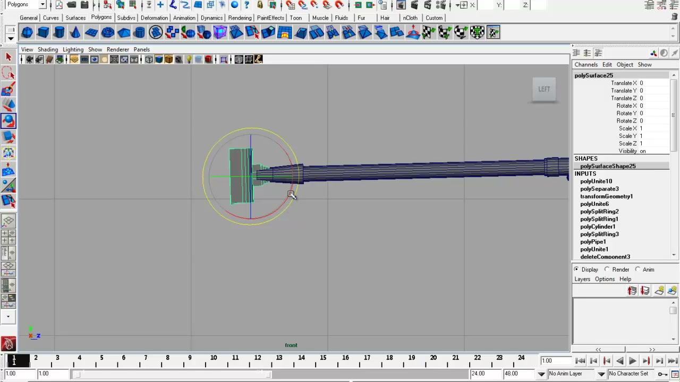Open the Shading viewport menu
The width and height of the screenshot is (680, 382).
(x=48, y=49)
